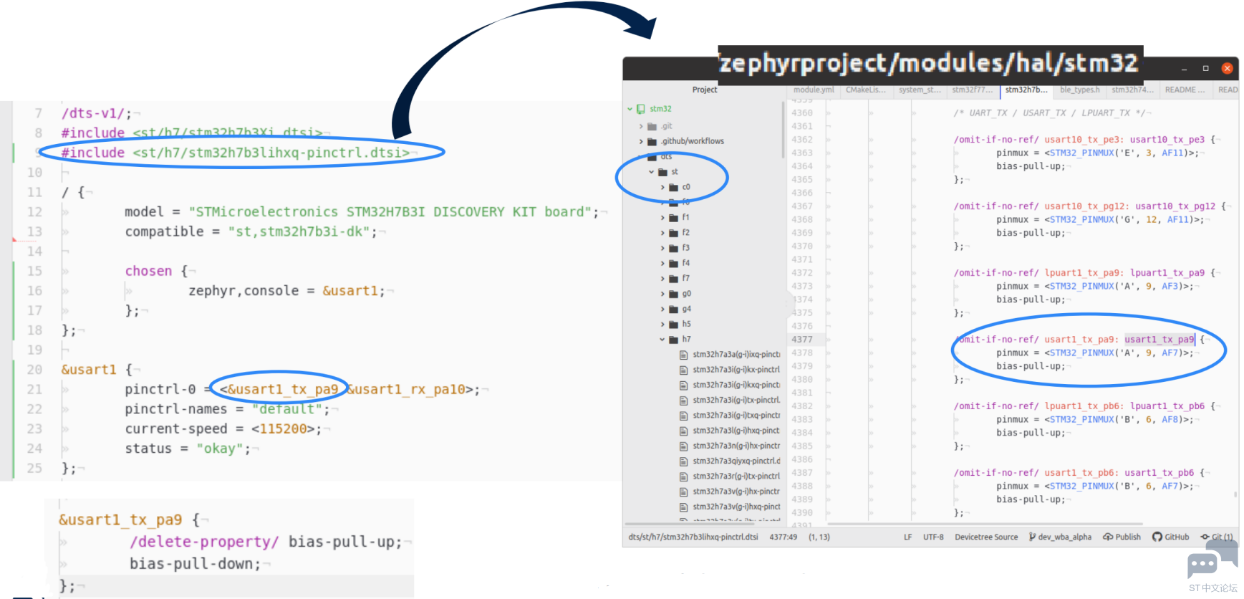The image size is (1244, 599).
Task: Click line number 4377 in the gutter
Action: coord(802,340)
